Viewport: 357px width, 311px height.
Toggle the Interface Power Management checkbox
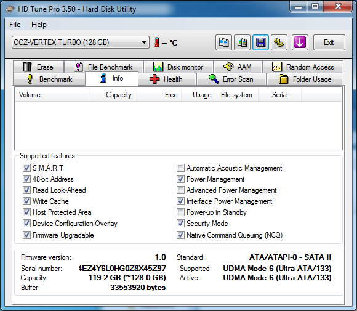tap(180, 201)
